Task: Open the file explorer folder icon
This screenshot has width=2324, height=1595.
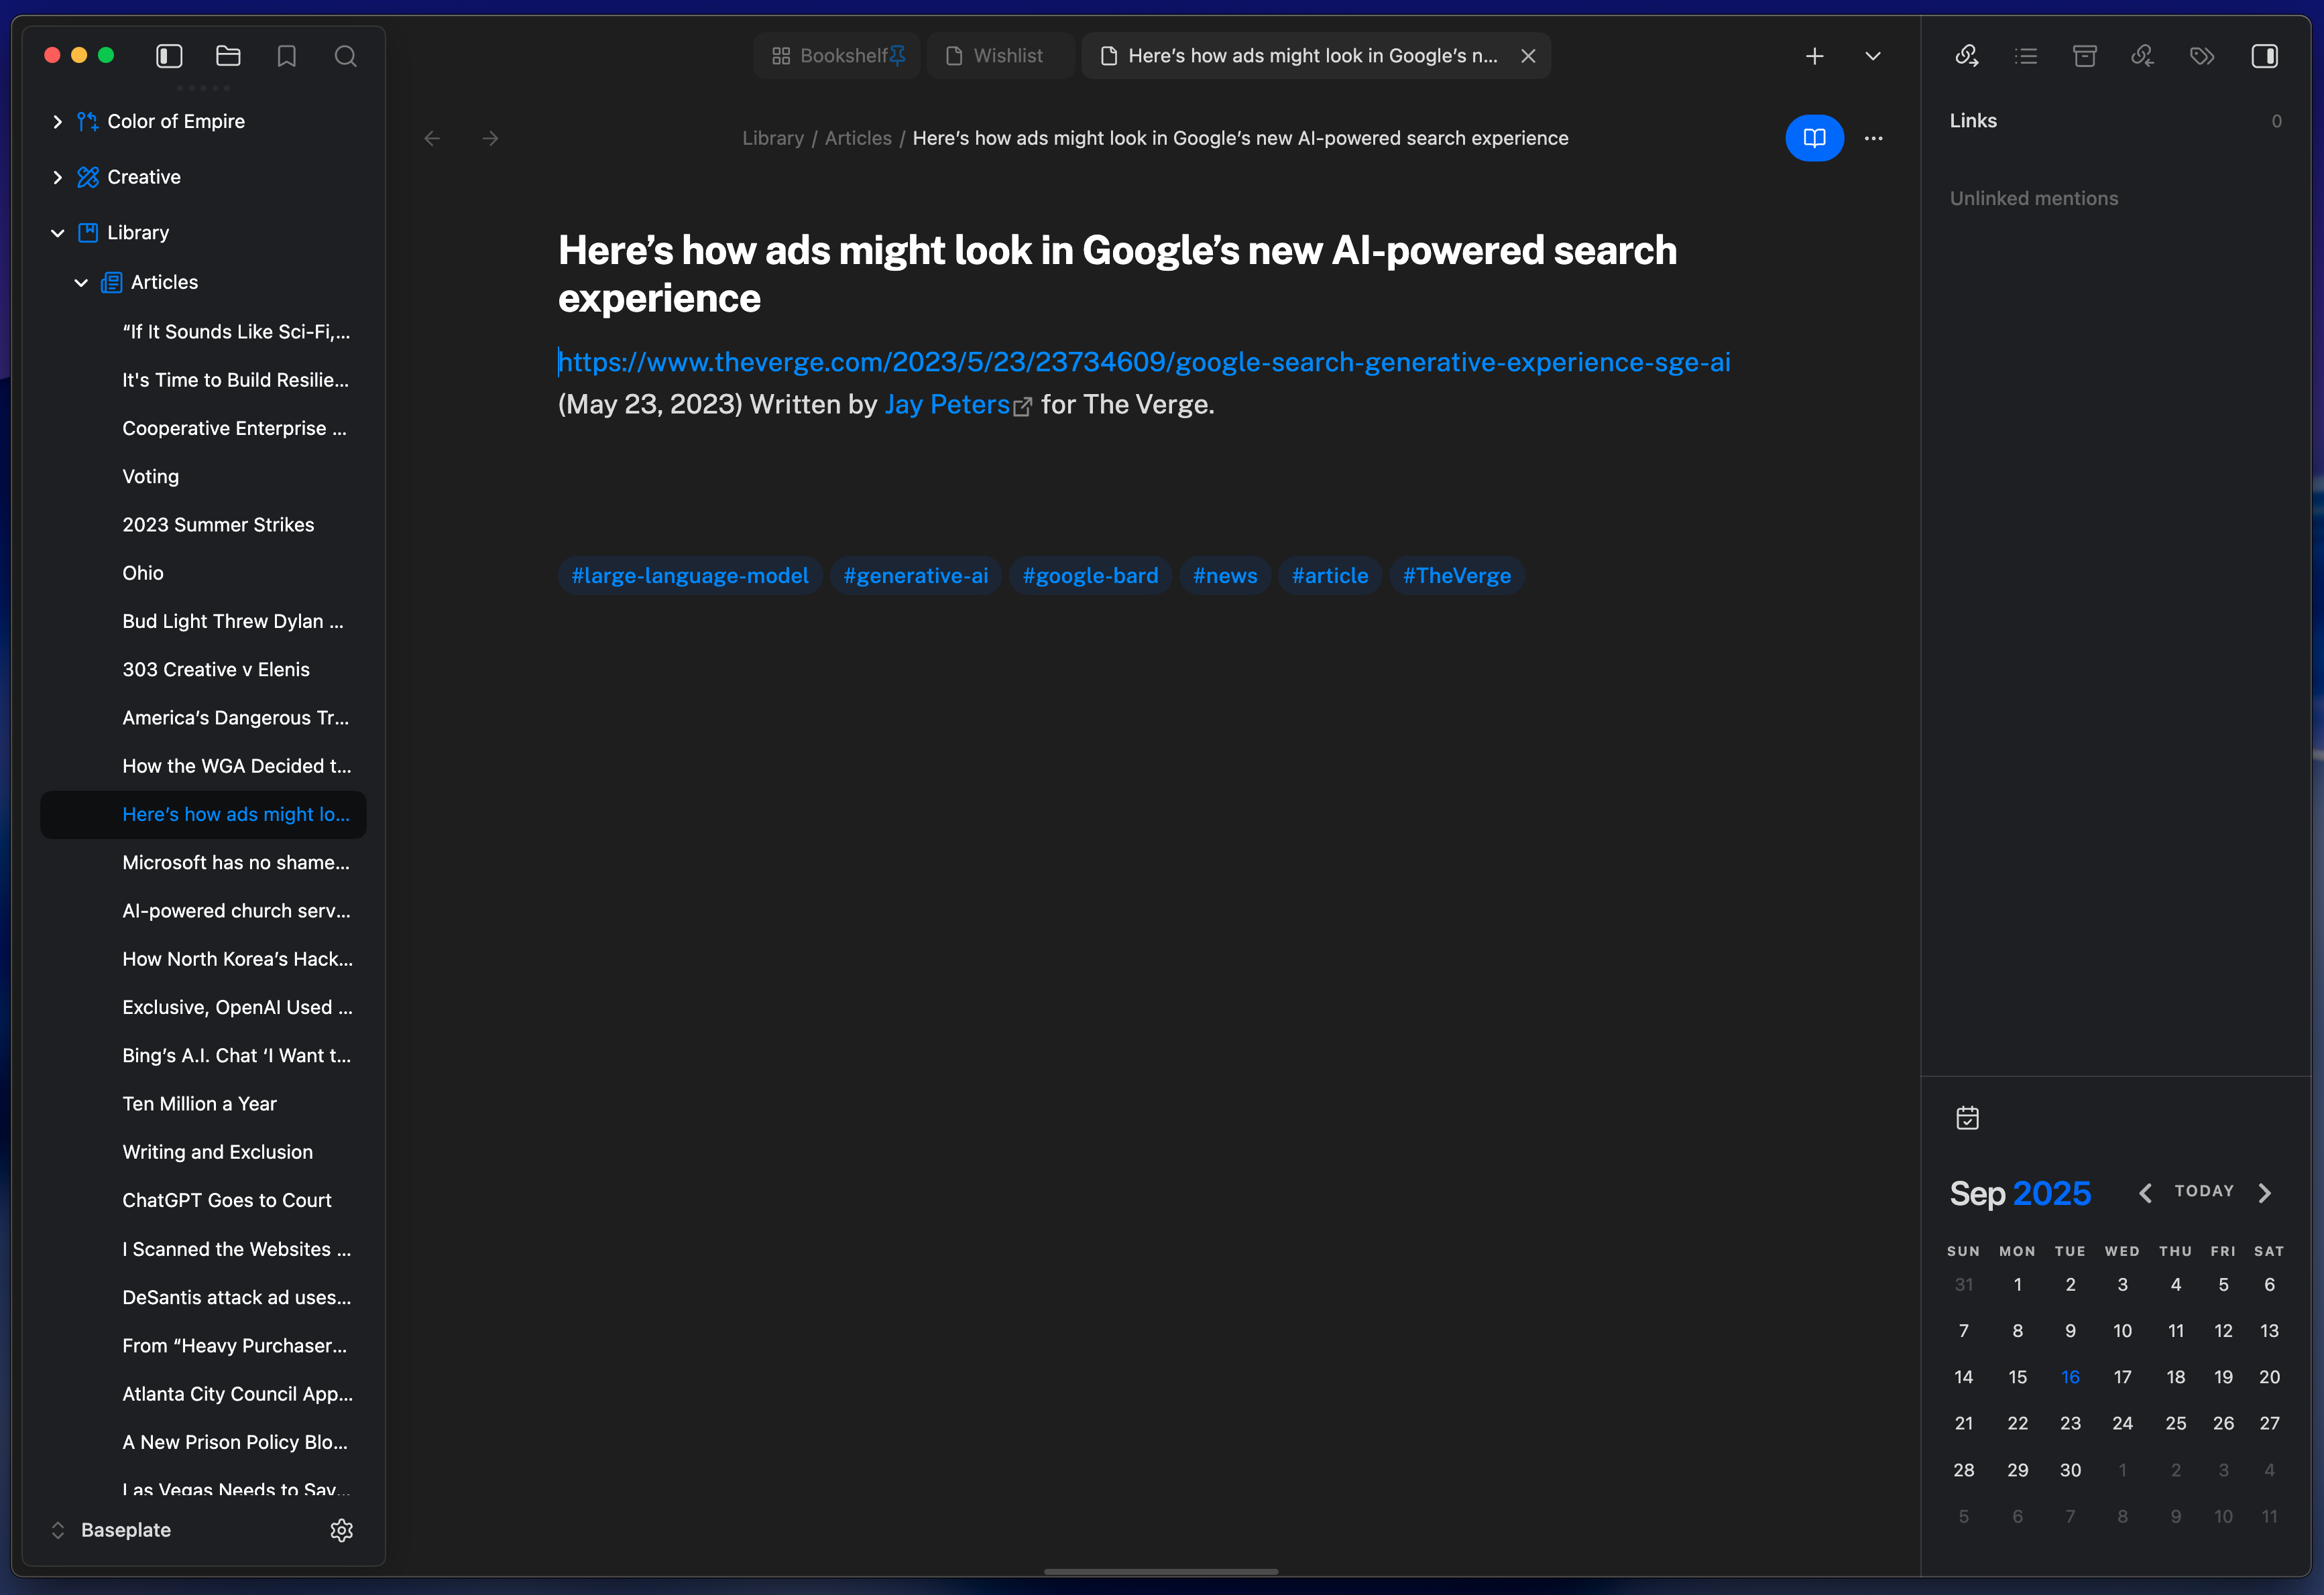Action: (x=228, y=56)
